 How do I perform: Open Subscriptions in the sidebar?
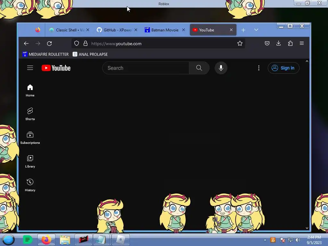pyautogui.click(x=30, y=138)
